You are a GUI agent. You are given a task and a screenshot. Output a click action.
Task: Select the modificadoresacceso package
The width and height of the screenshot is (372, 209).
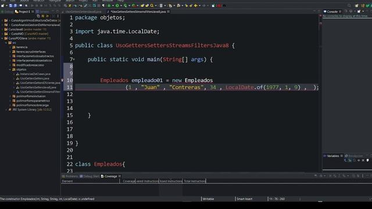point(30,65)
